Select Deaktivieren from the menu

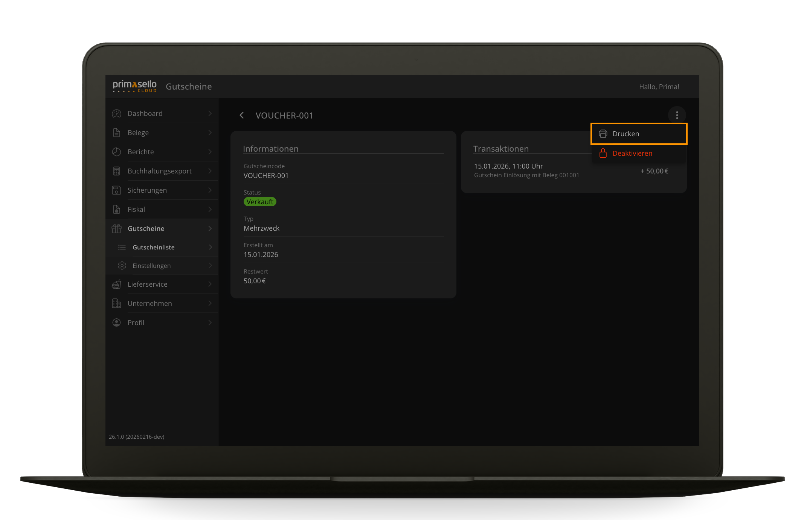639,153
